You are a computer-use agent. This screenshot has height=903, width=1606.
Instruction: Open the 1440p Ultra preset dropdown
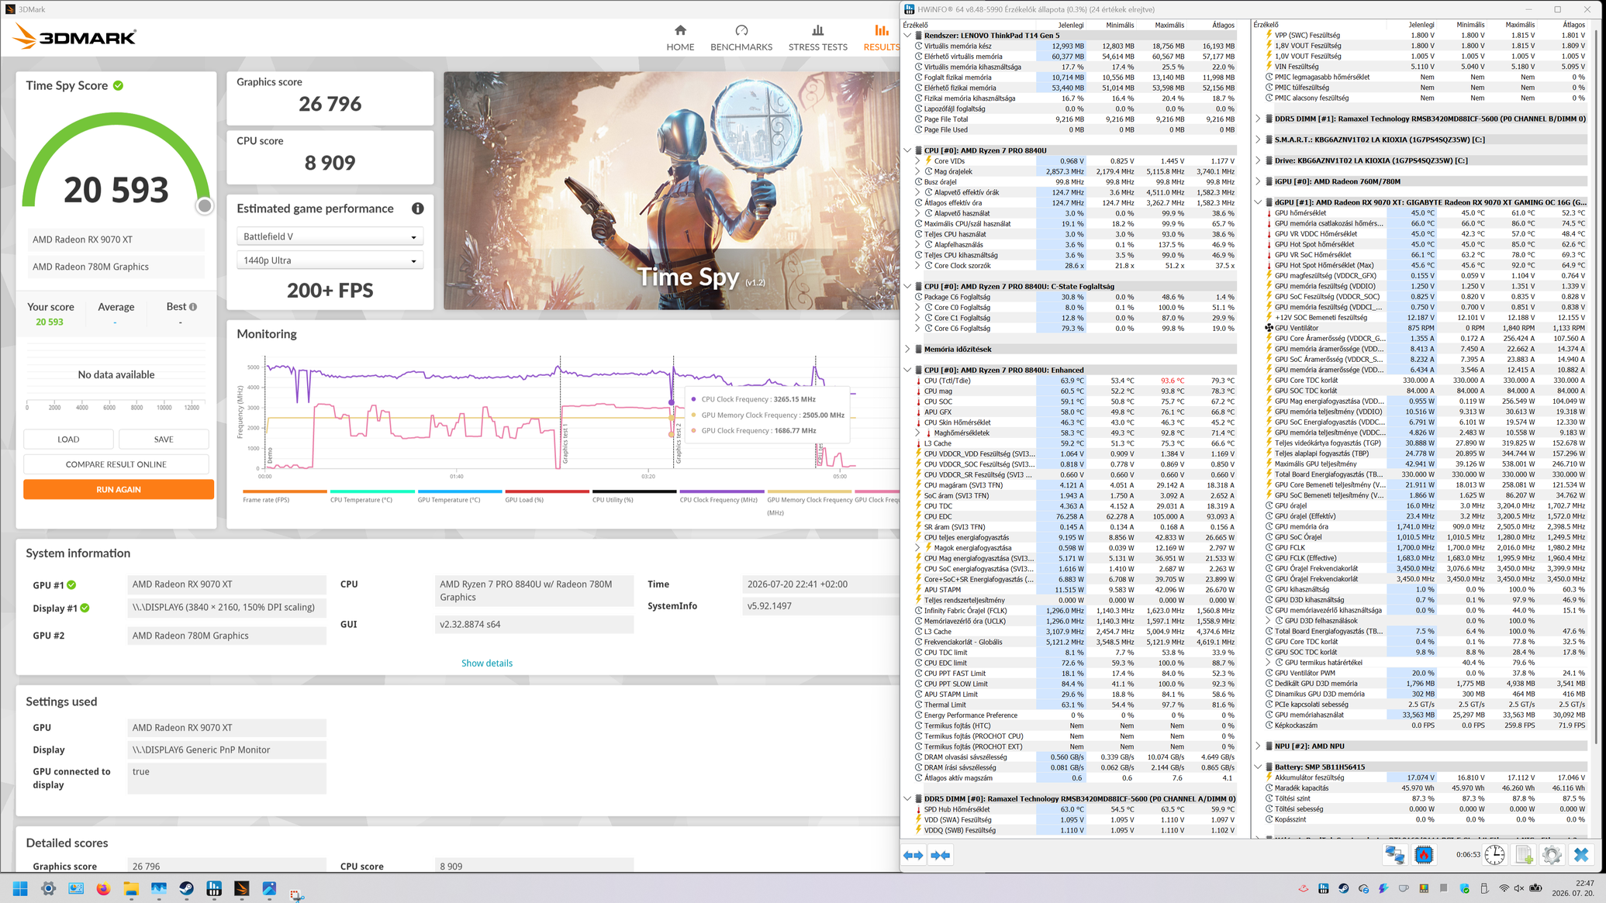[330, 261]
